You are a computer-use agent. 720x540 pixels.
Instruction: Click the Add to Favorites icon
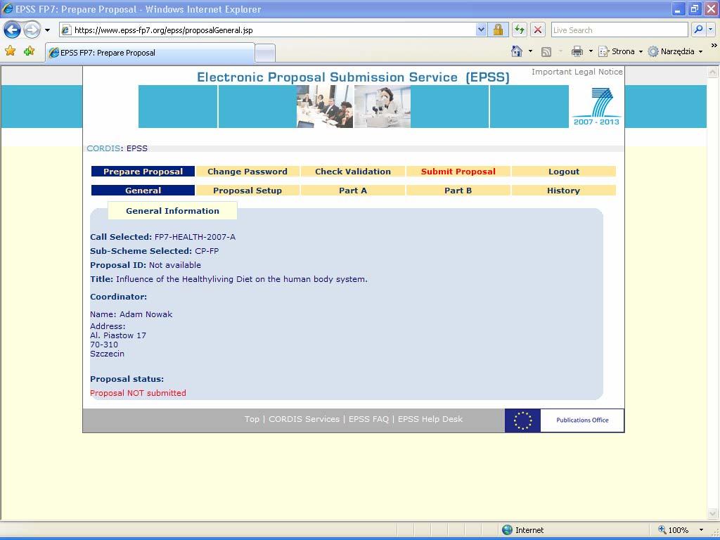(x=29, y=51)
